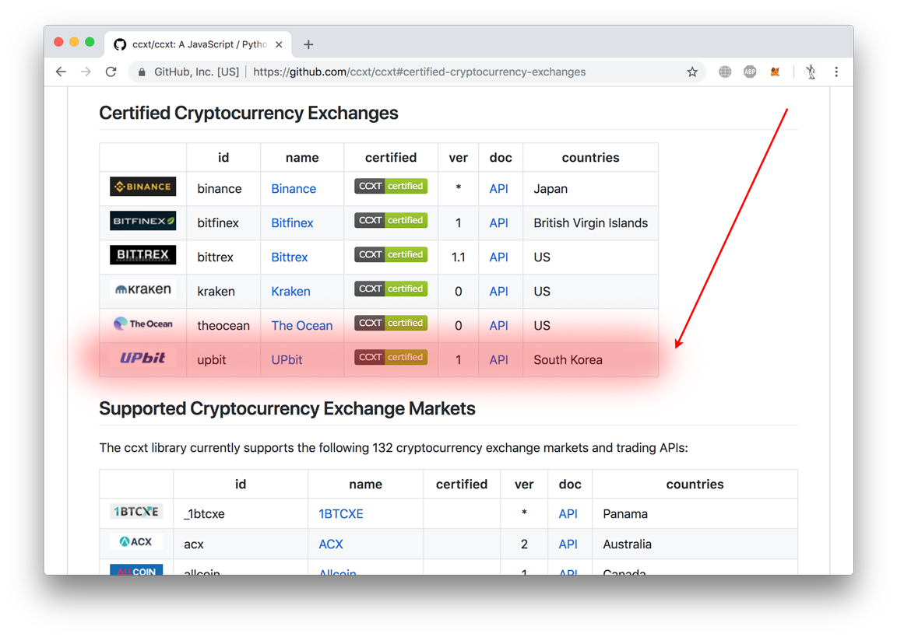Toggle the bookmark star for this page

click(x=692, y=71)
